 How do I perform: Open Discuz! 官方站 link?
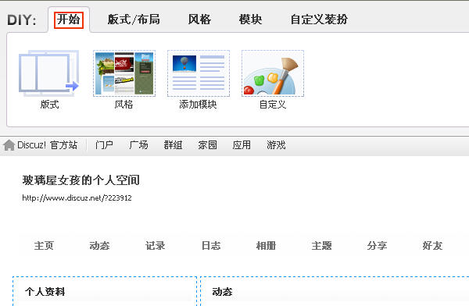[47, 145]
